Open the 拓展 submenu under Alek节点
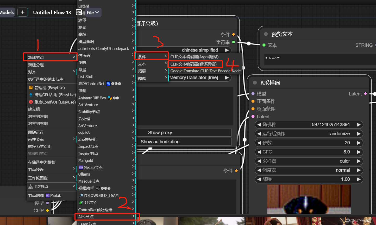 (152, 71)
